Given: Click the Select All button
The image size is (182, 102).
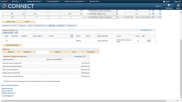Looking at the screenshot, I should (11, 52).
